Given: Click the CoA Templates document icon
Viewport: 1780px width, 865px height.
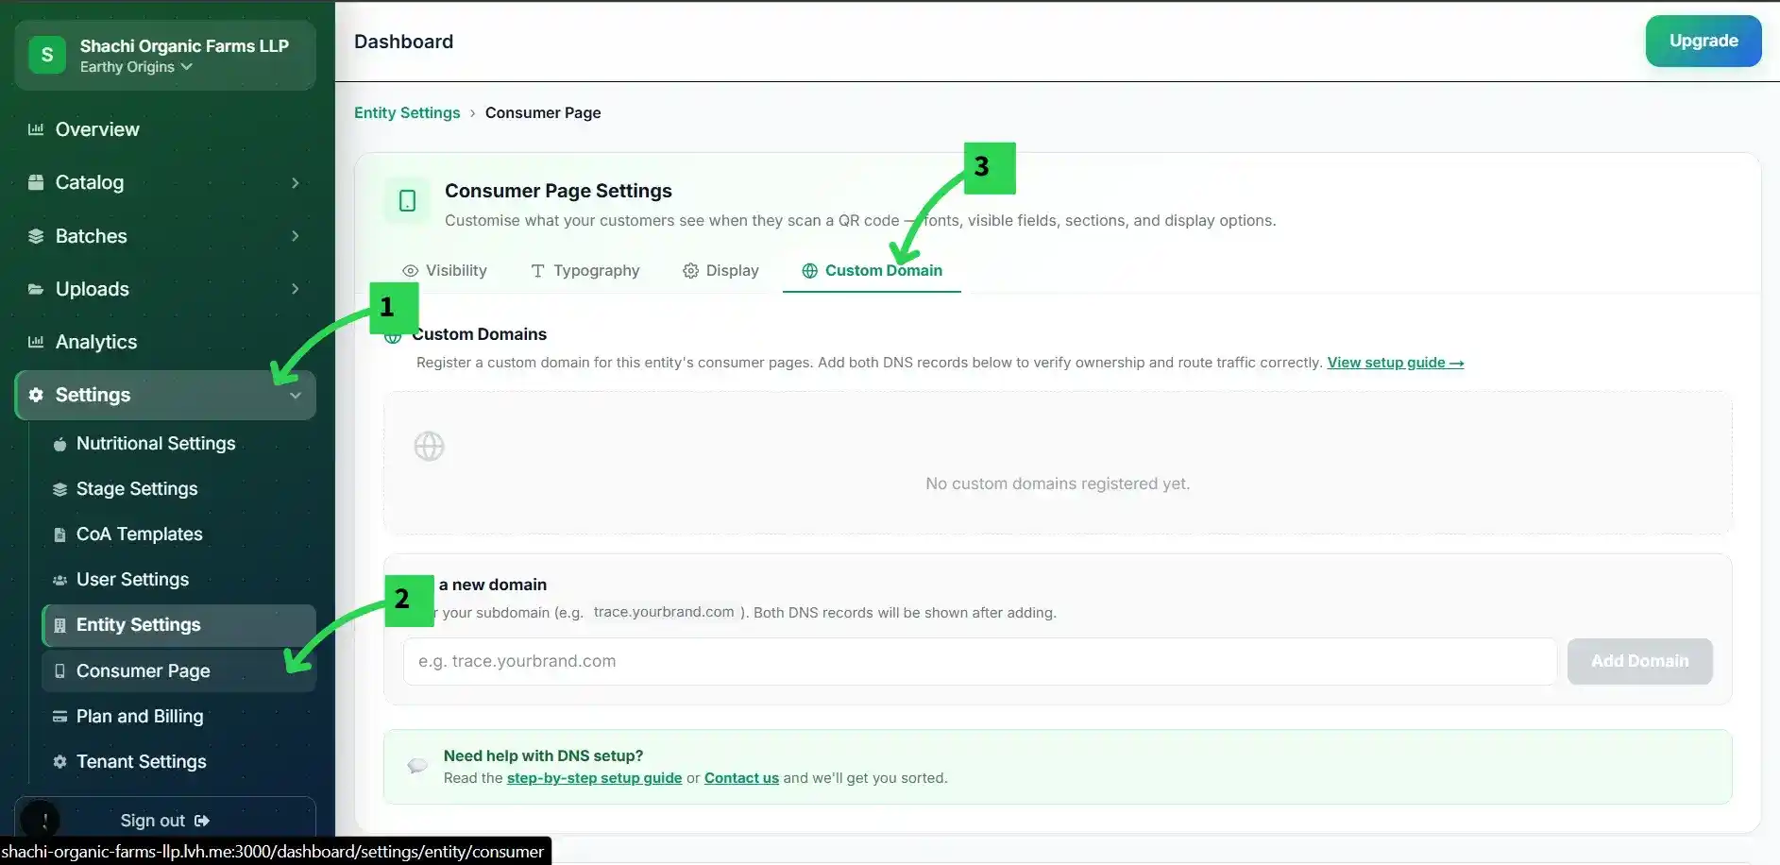Looking at the screenshot, I should coord(59,534).
